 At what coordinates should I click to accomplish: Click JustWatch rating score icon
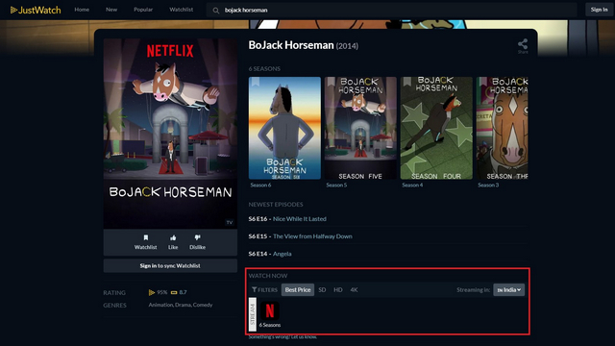pos(152,292)
